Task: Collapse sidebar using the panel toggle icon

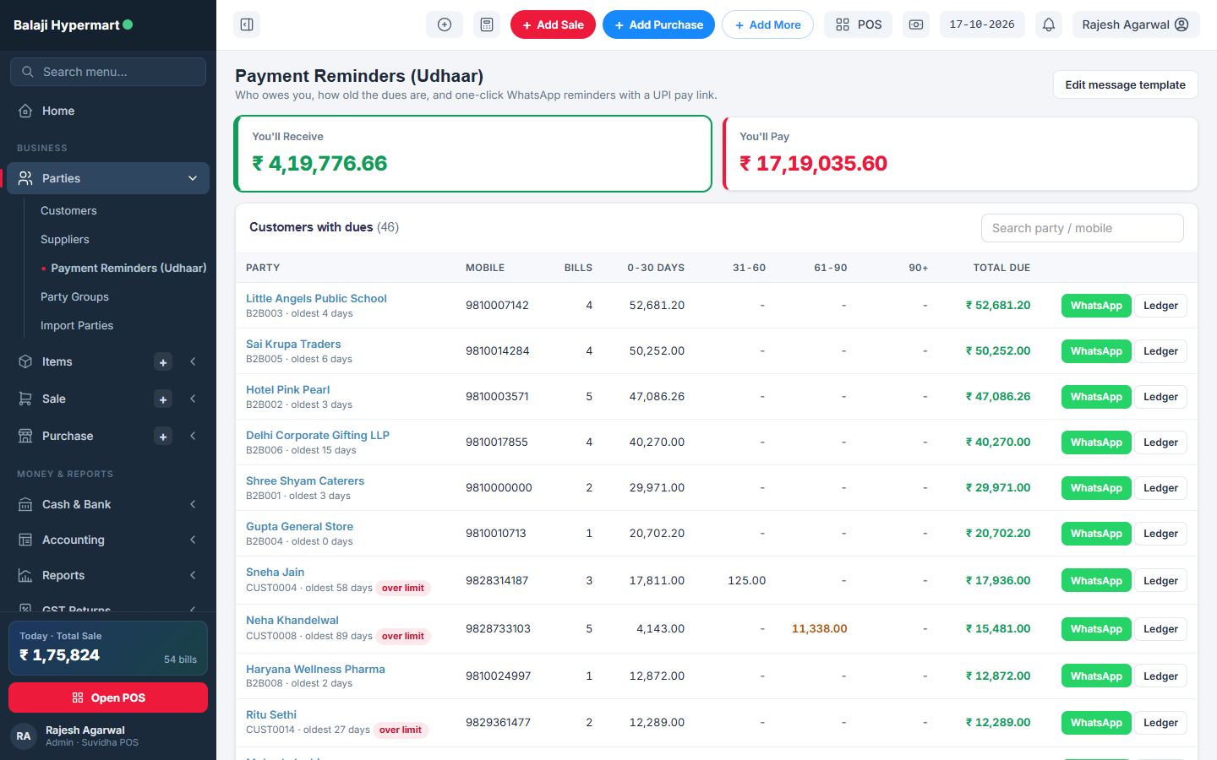Action: 247,24
